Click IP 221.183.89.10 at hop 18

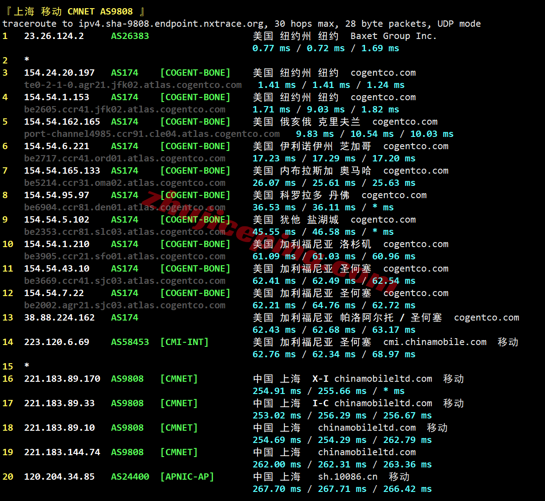pyautogui.click(x=59, y=428)
